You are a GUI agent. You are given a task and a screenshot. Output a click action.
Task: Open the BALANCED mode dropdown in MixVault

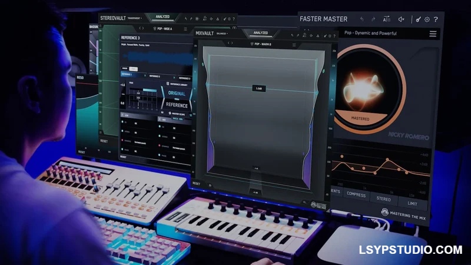(222, 34)
